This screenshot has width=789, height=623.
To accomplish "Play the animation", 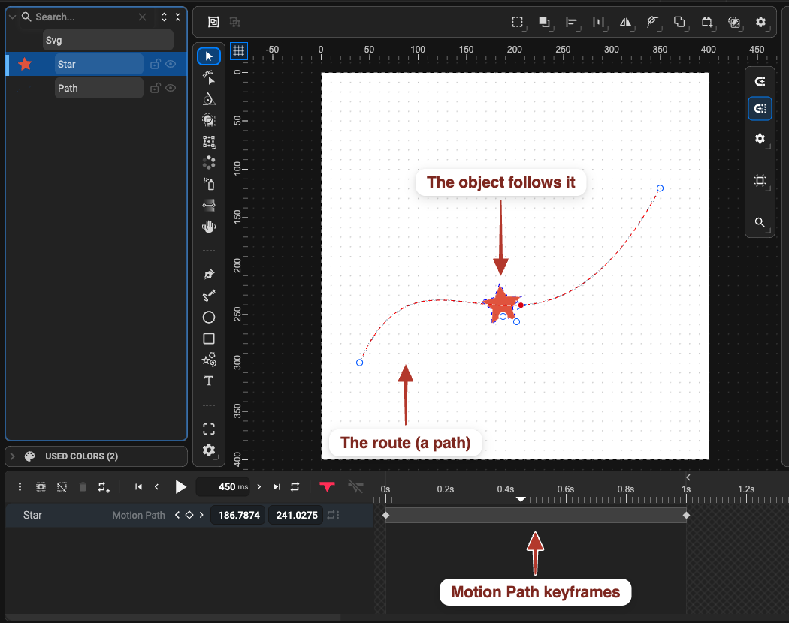I will coord(180,486).
